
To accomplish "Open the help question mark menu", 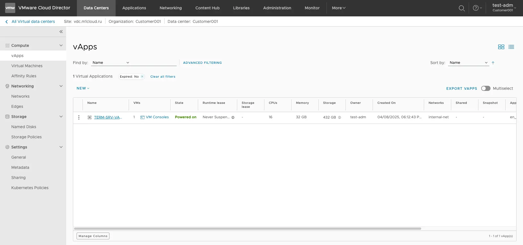I will click(477, 8).
